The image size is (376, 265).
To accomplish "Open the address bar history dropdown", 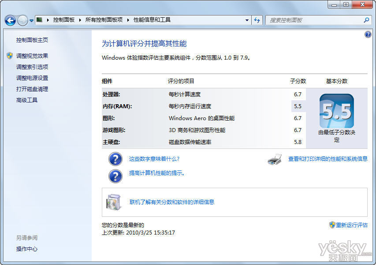I will coord(247,20).
